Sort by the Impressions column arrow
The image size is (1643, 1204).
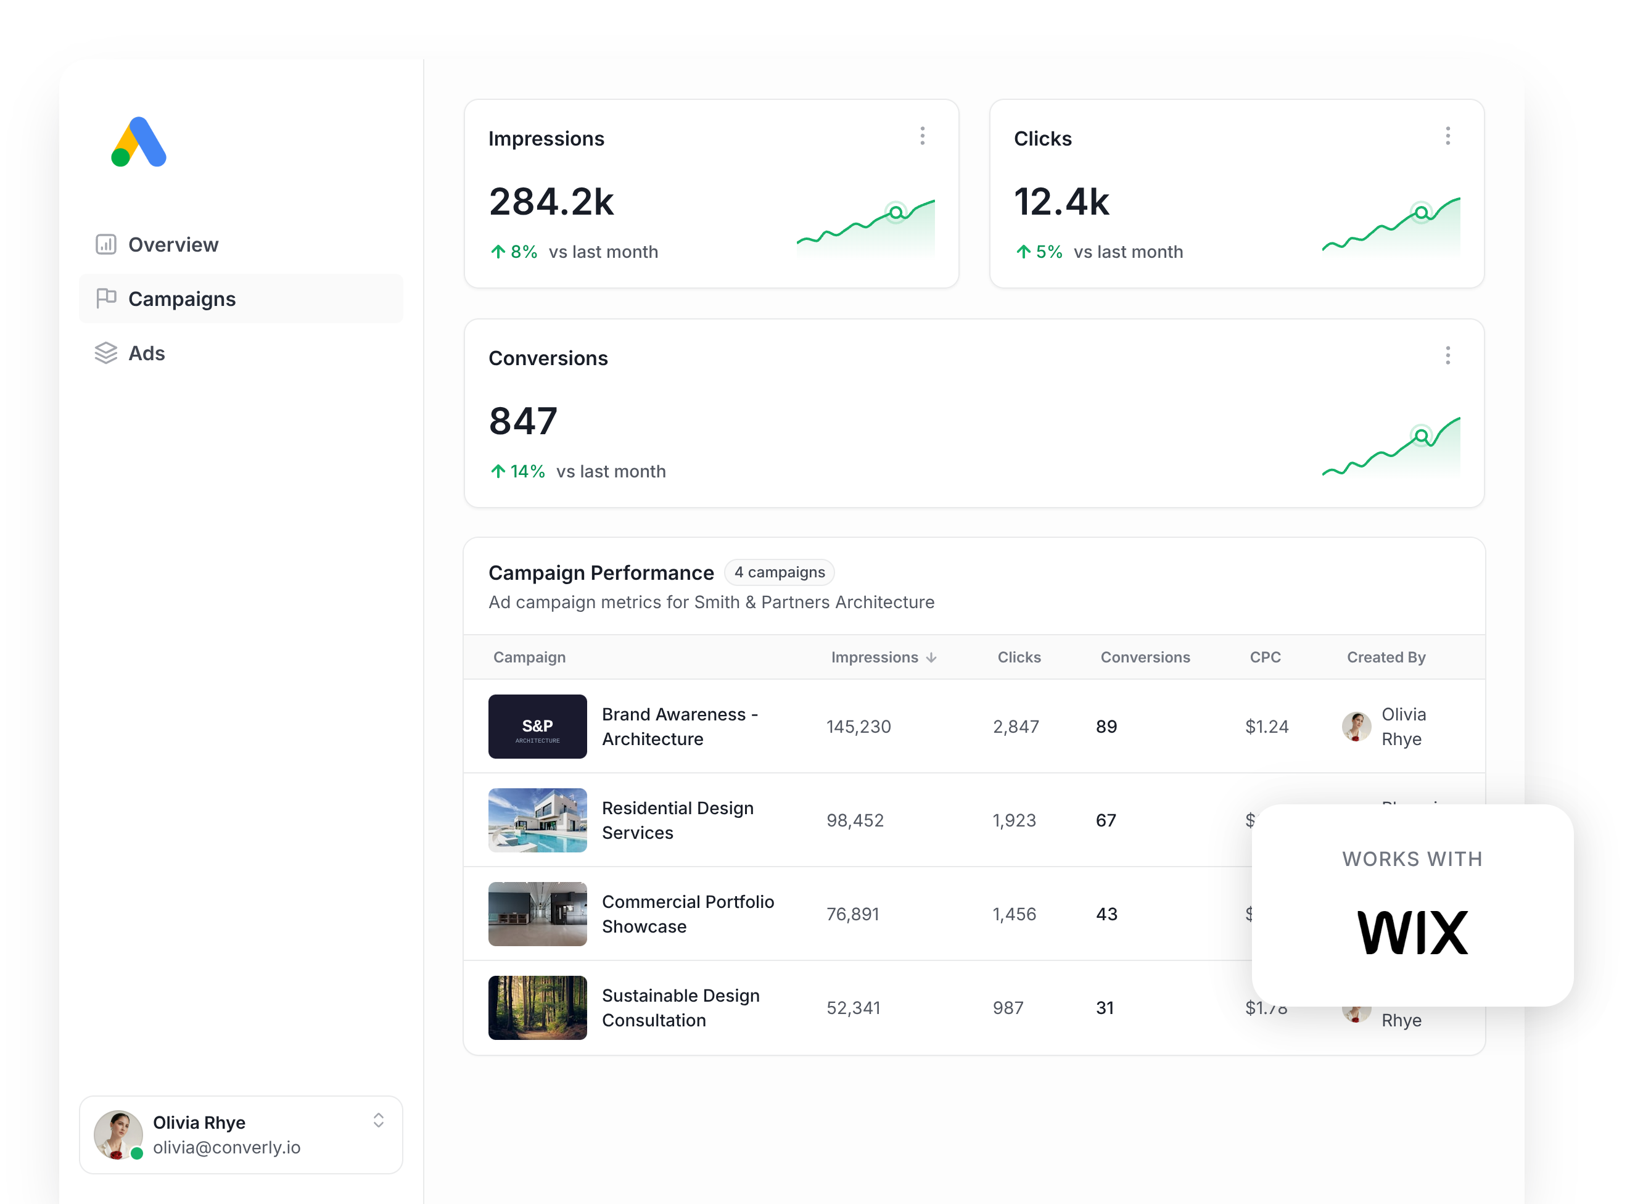(x=931, y=658)
